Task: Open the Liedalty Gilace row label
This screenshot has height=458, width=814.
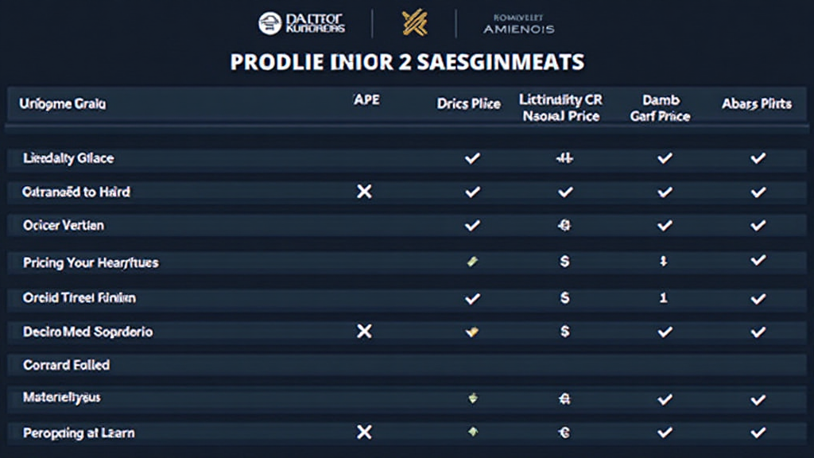Action: click(68, 158)
